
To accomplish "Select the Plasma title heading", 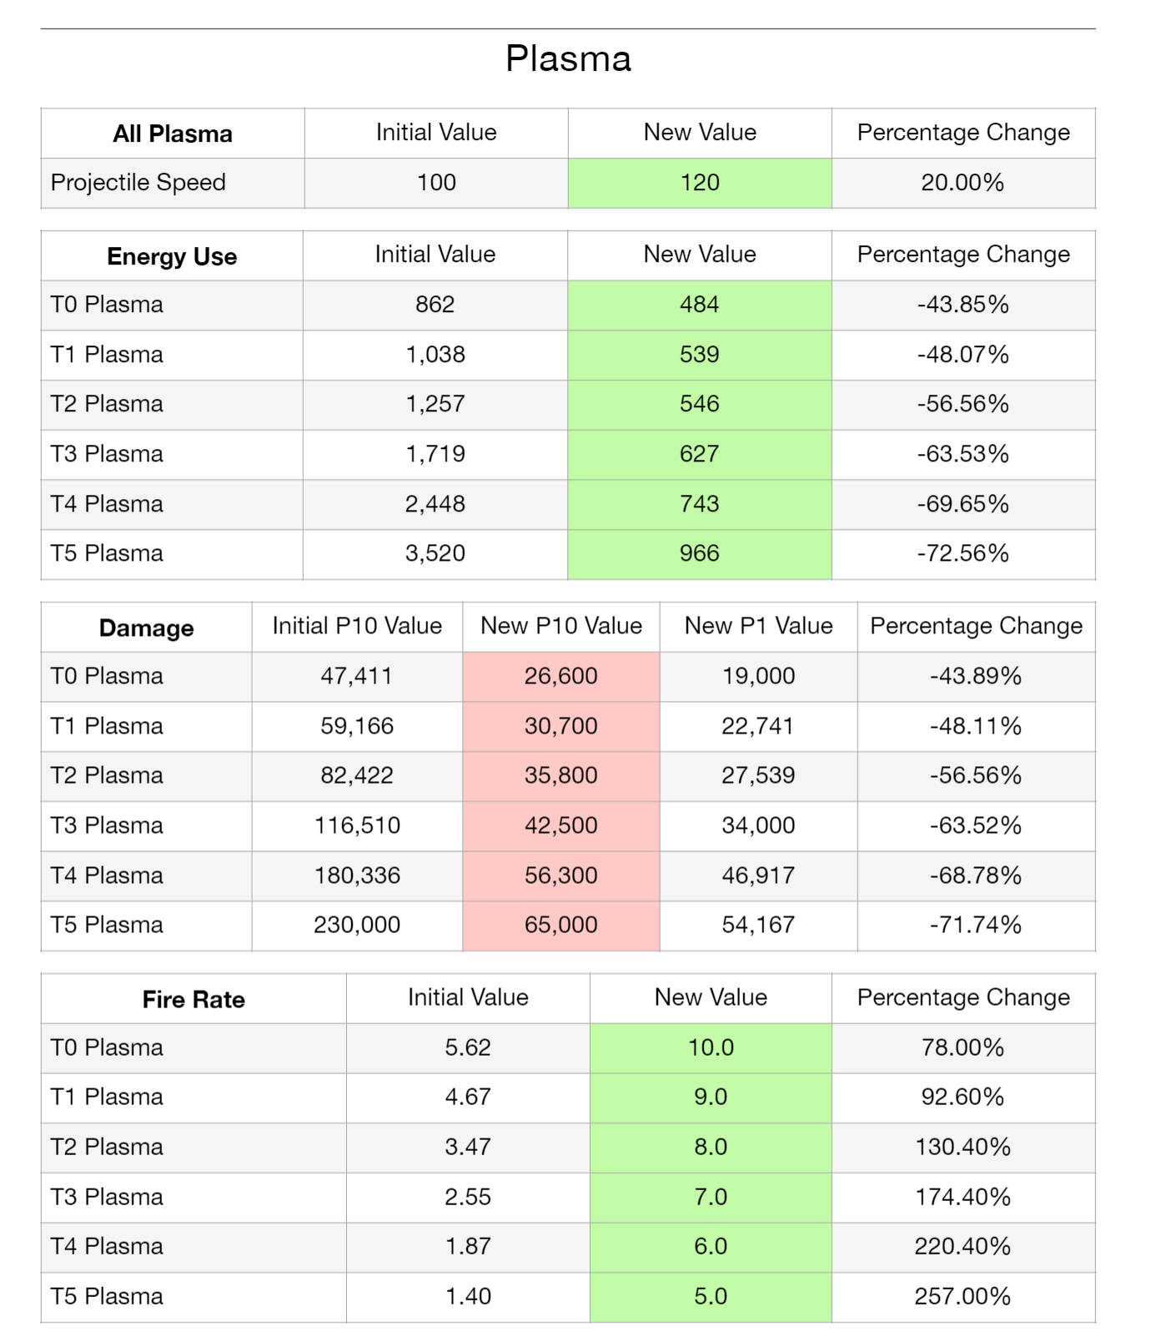I will coord(568,59).
